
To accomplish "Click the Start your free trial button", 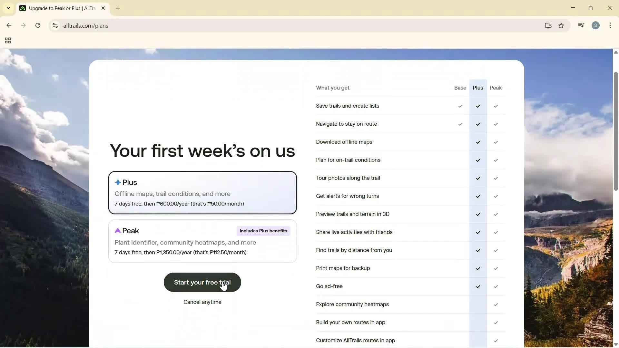I will (x=202, y=282).
